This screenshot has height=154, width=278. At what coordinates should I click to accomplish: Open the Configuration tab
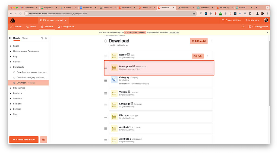click(x=66, y=27)
